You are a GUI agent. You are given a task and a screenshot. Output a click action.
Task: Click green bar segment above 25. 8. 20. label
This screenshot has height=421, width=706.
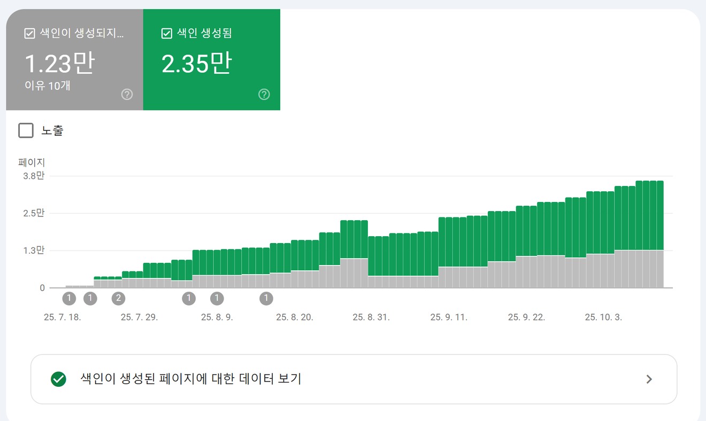[x=294, y=255]
